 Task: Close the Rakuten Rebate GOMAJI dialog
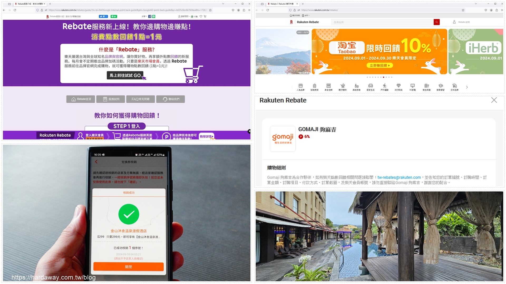[494, 100]
